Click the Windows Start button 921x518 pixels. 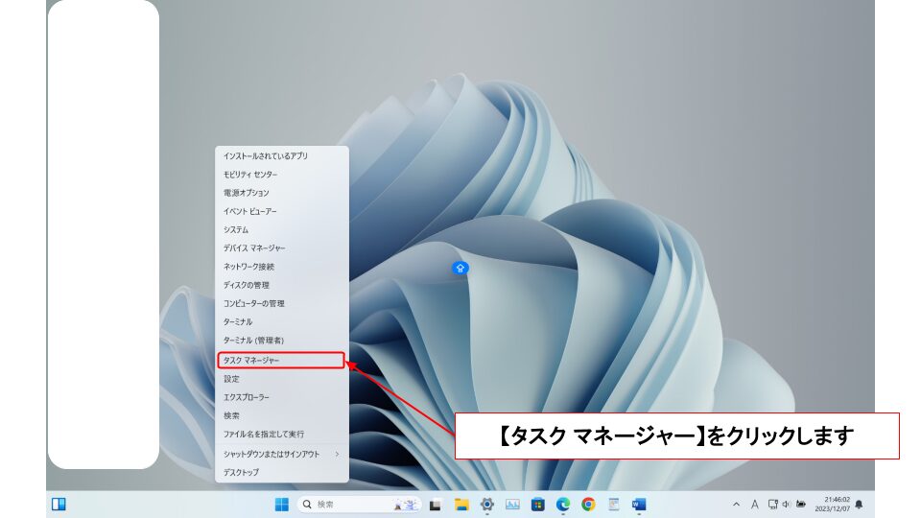click(282, 505)
